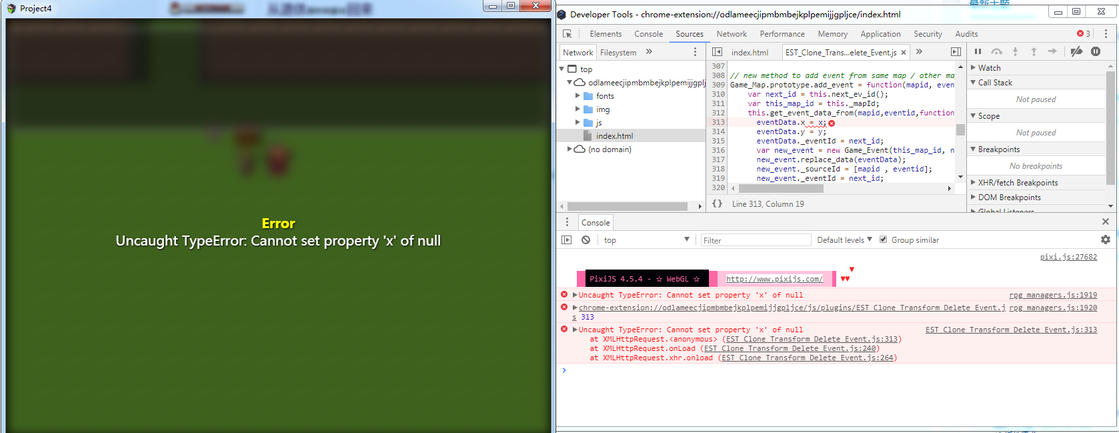Viewport: 1119px width, 433px height.
Task: Pretty print the source with braces icon
Action: [x=717, y=203]
